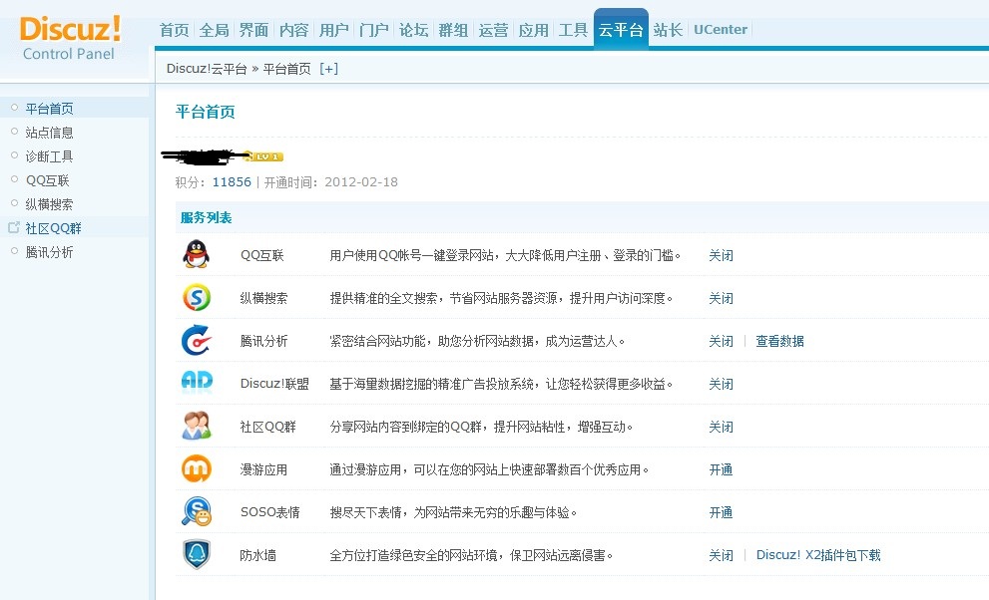Click 开通 for SOSO表情 service
This screenshot has width=989, height=600.
721,512
